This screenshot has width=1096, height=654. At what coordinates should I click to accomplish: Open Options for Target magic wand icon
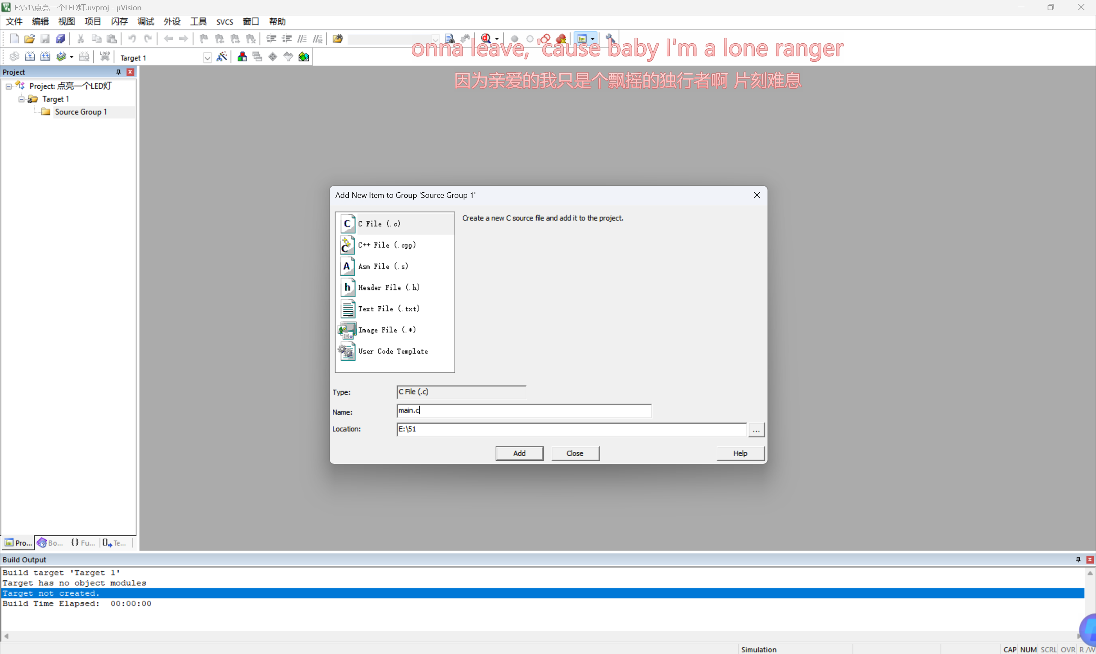(222, 57)
